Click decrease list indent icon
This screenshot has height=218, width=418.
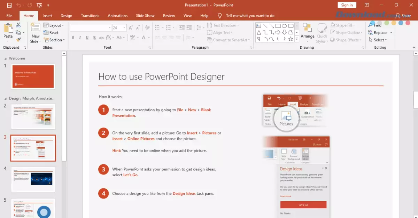click(x=181, y=27)
